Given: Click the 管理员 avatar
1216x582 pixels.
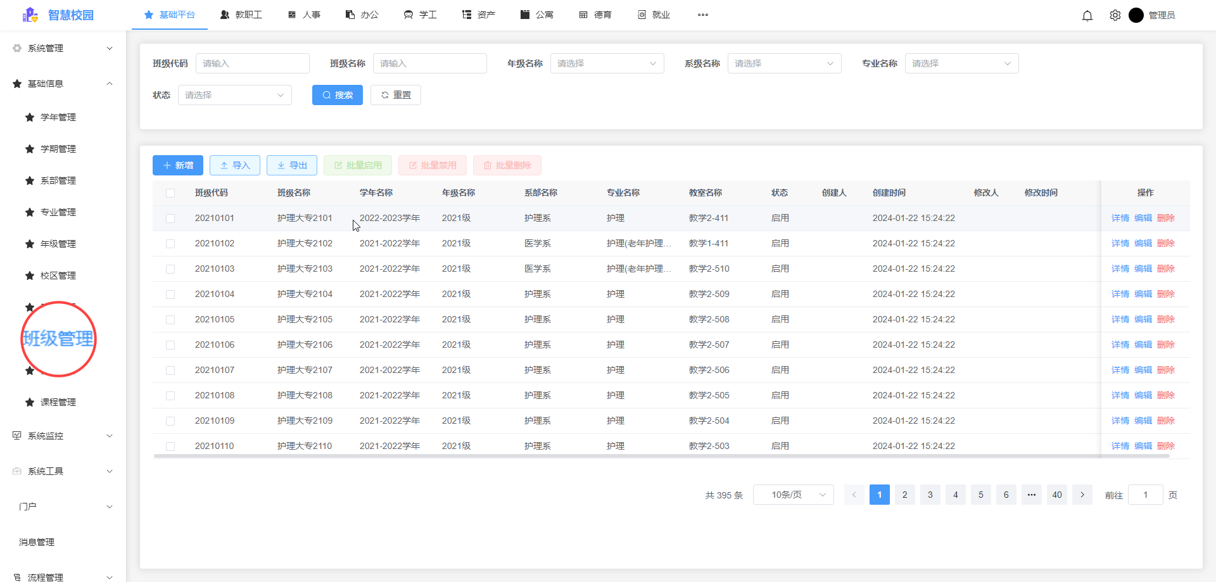Looking at the screenshot, I should (1137, 15).
